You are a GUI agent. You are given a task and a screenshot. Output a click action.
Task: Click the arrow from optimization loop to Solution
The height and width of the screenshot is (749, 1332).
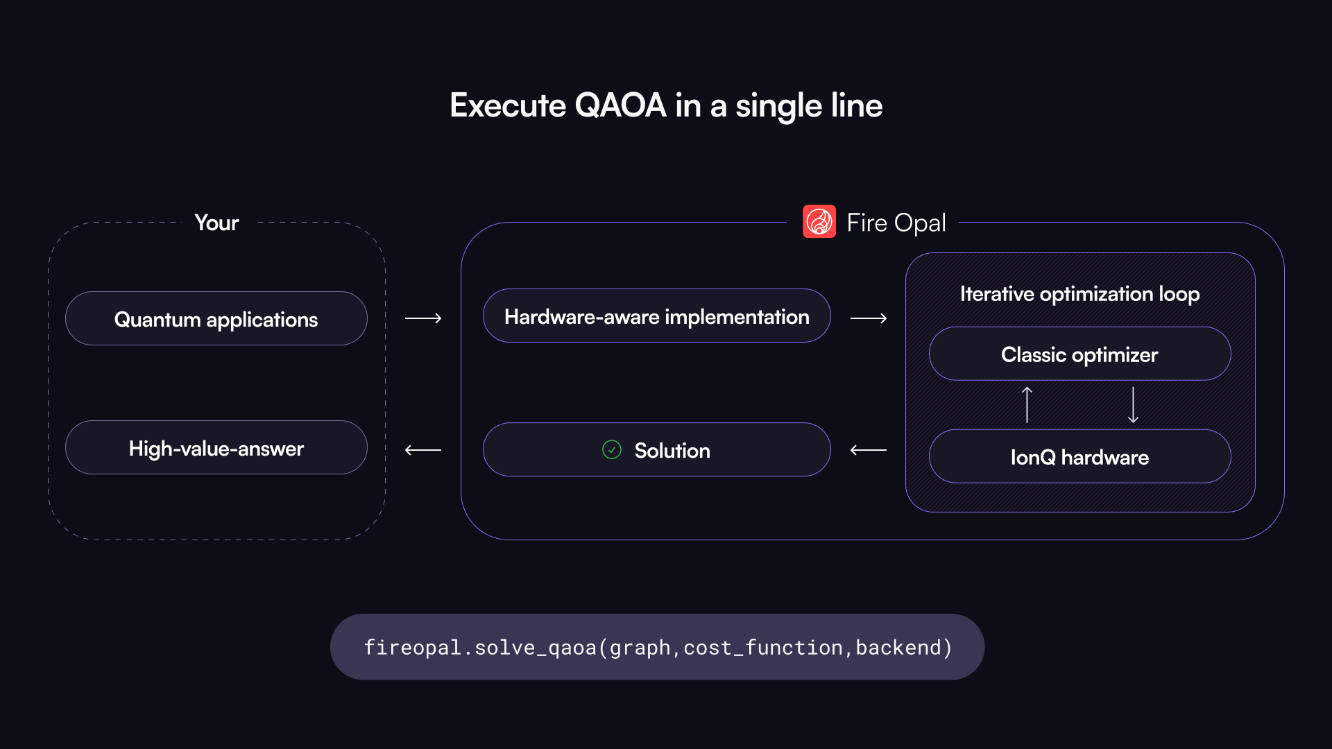tap(869, 450)
